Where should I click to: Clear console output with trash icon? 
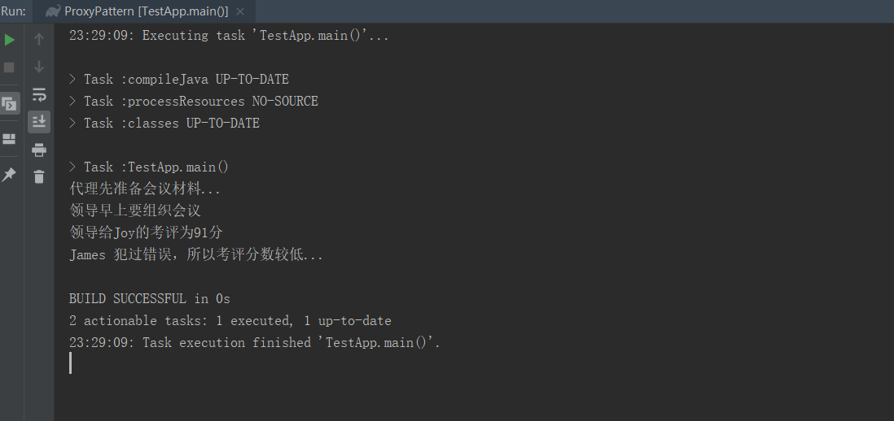(39, 176)
